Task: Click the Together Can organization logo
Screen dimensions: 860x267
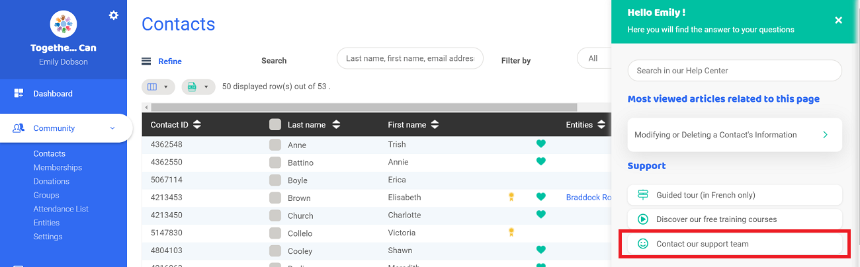Action: click(64, 25)
